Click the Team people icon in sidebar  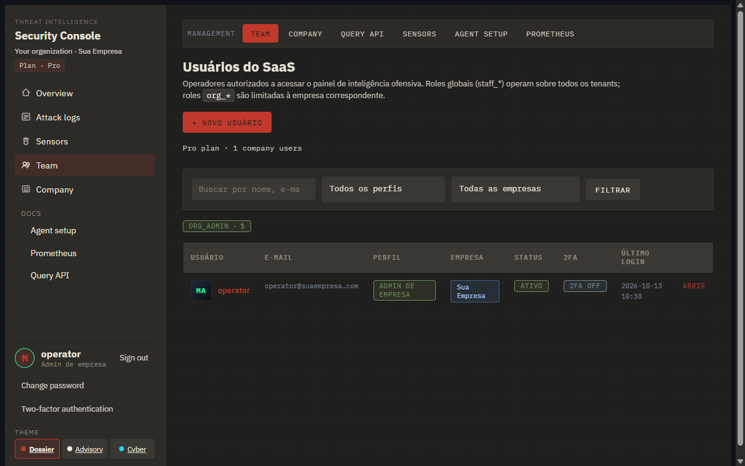point(26,165)
